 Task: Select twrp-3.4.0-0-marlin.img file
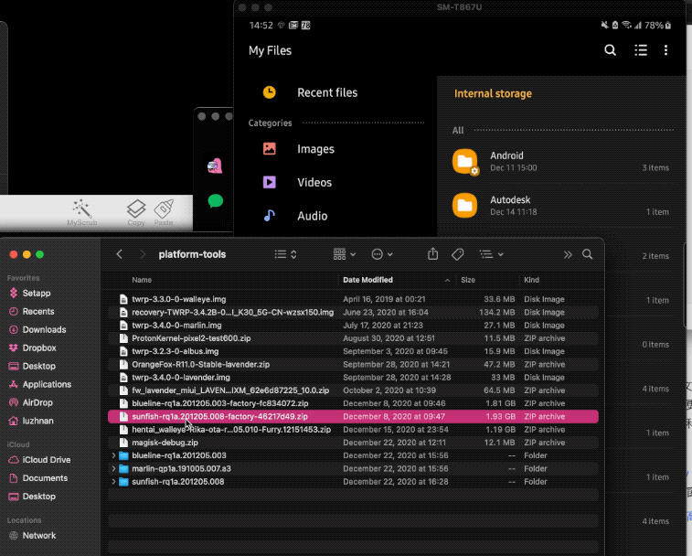click(353, 326)
